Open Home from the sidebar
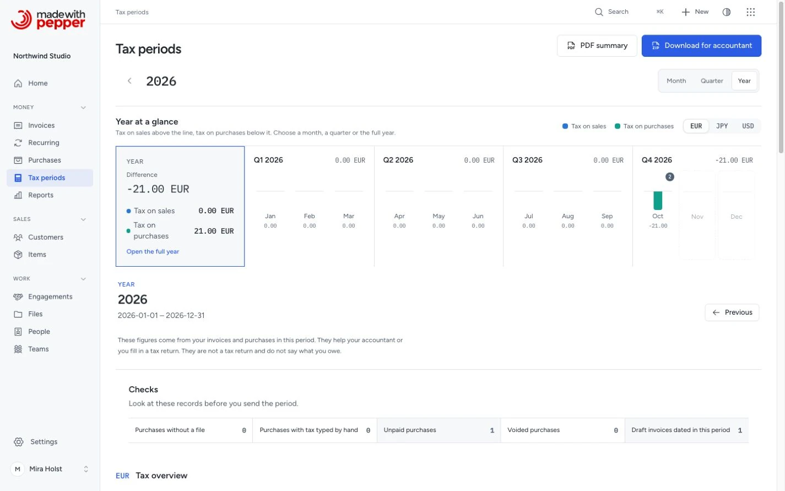 50,83
